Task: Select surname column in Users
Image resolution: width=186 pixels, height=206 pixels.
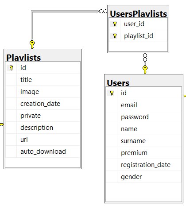Action: 143,141
